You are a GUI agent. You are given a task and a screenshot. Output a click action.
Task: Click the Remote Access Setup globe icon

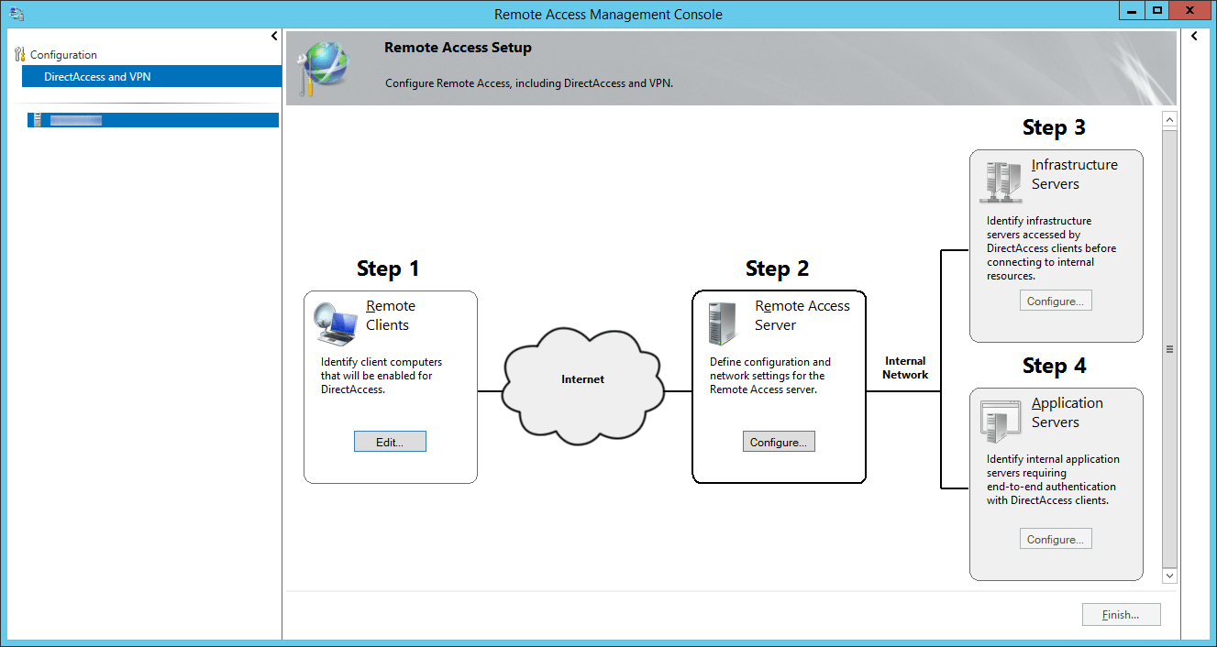point(326,66)
